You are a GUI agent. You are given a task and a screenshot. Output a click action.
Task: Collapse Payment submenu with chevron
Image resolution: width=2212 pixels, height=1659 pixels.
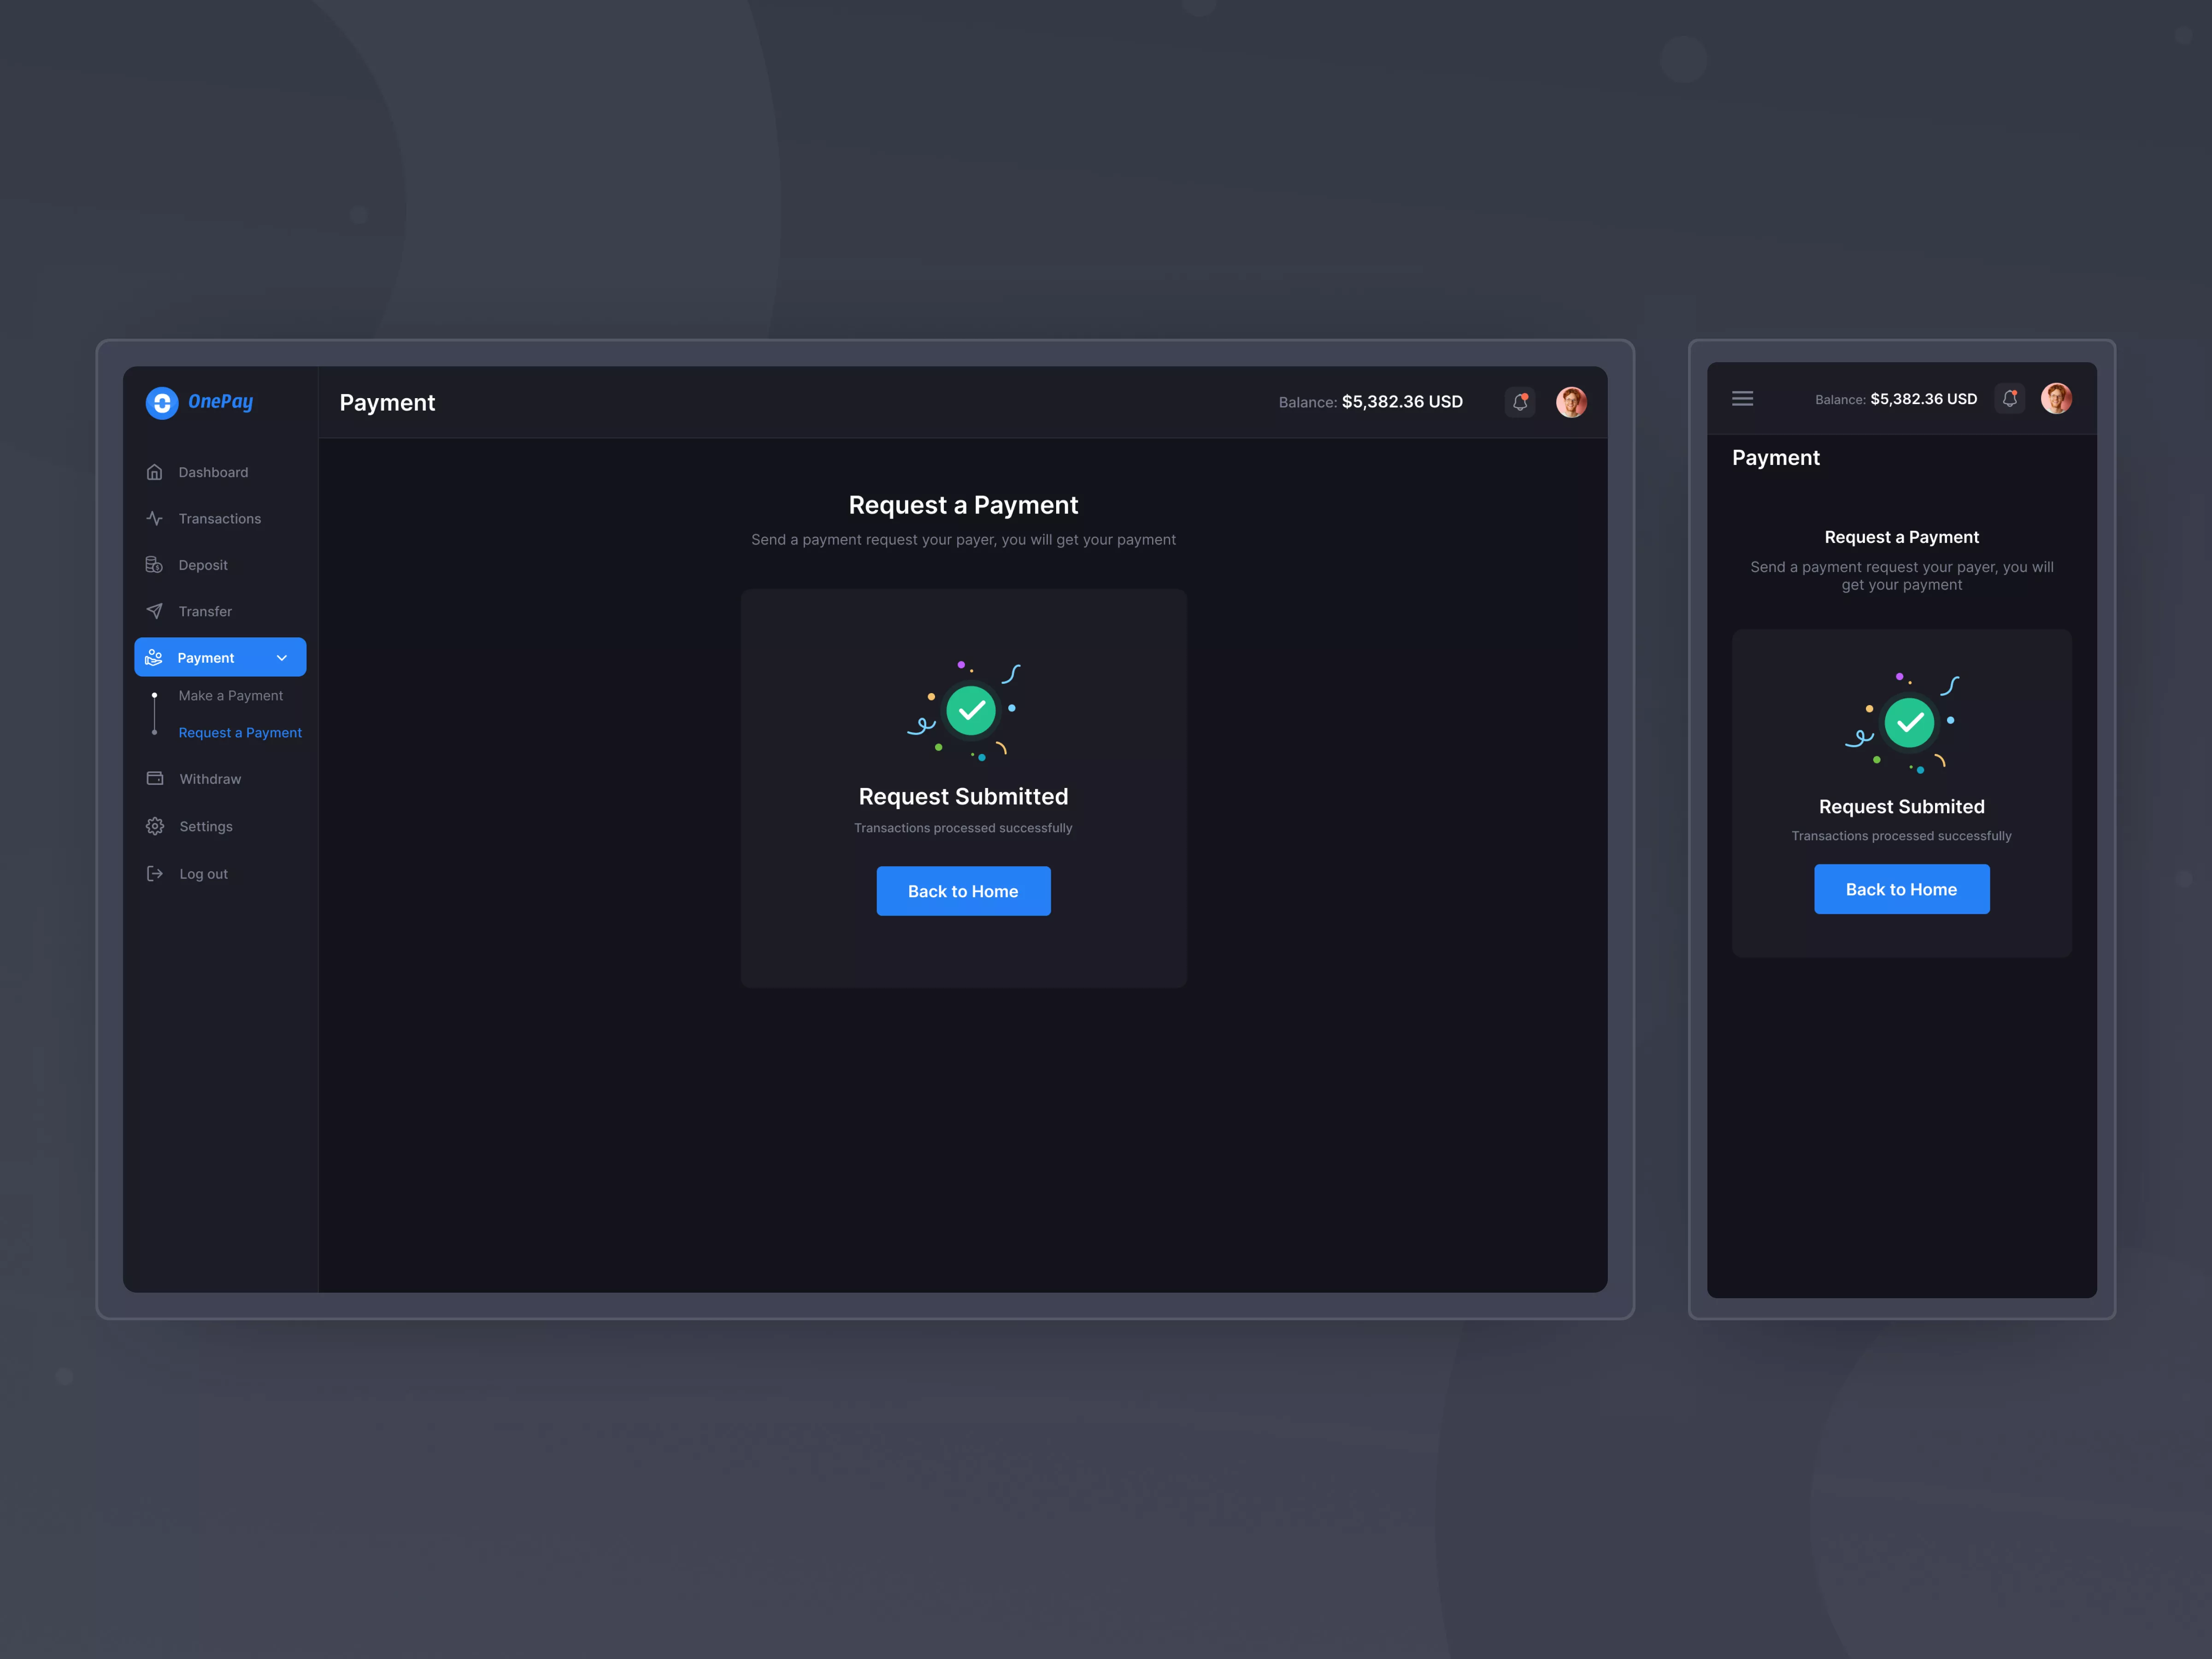(x=282, y=657)
